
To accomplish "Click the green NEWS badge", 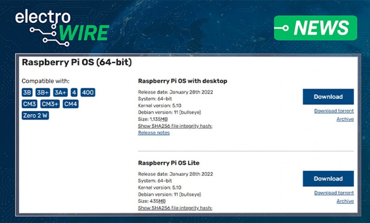I will click(x=316, y=28).
